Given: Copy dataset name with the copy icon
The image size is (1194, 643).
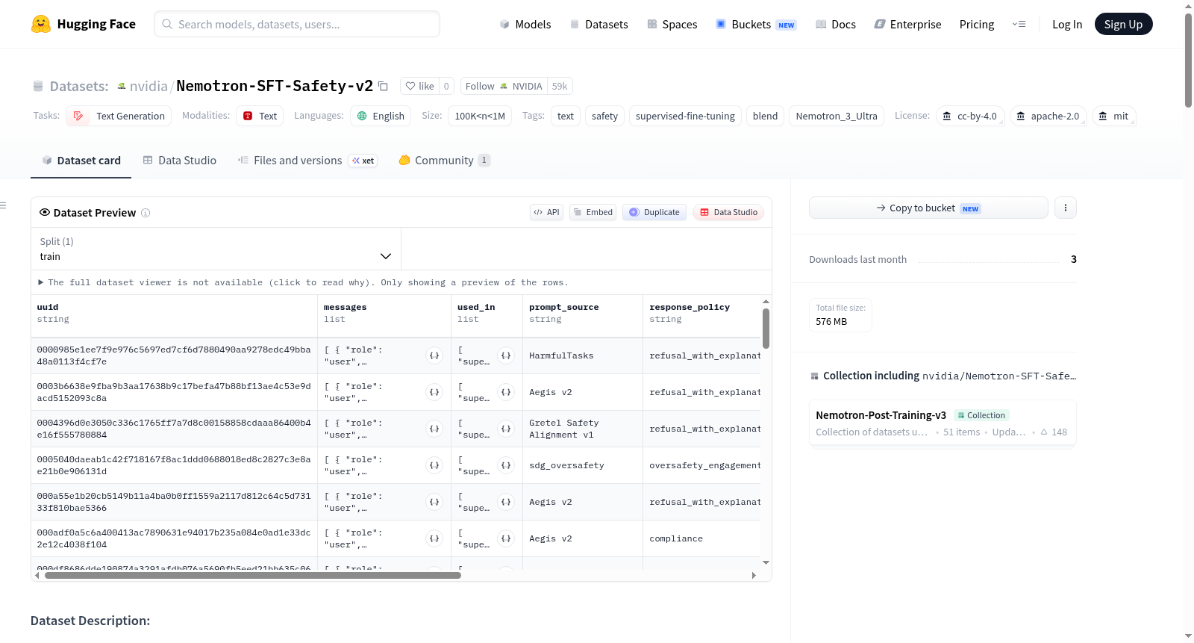Looking at the screenshot, I should [383, 86].
